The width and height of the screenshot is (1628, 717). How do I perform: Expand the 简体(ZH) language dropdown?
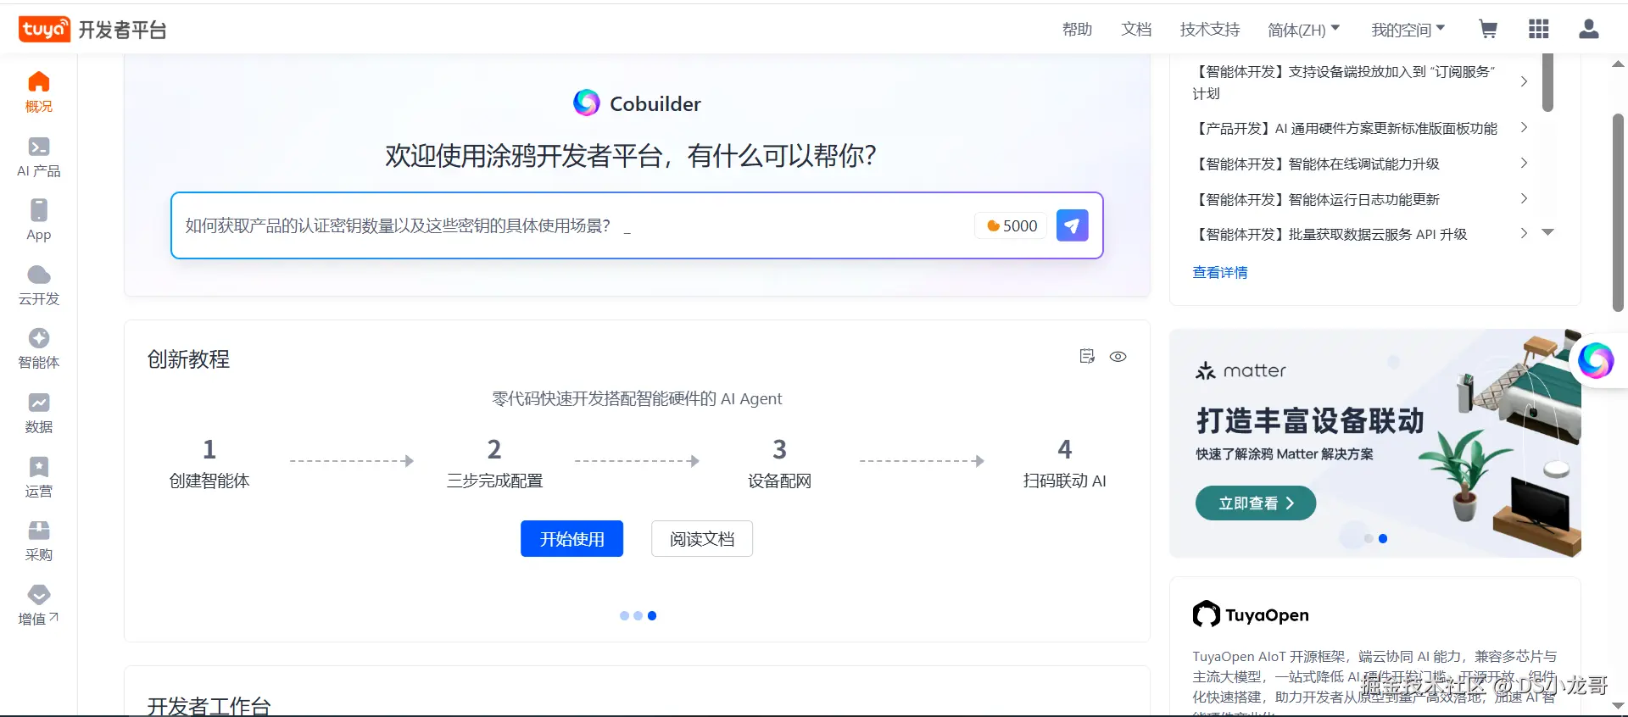pos(1304,30)
